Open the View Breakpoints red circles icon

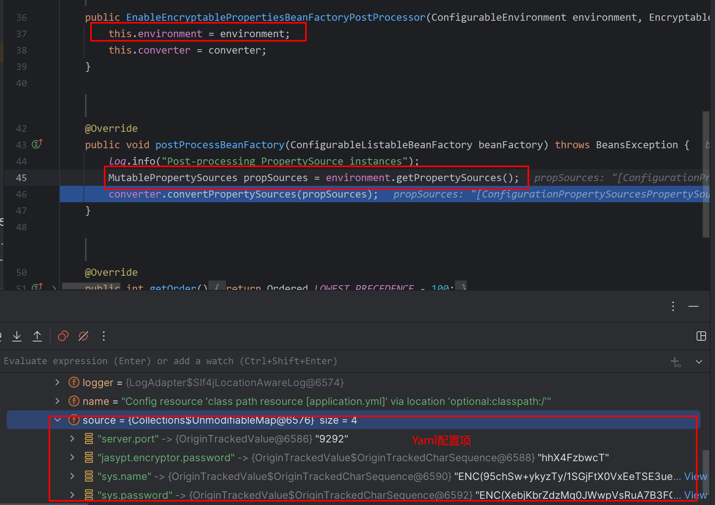pyautogui.click(x=63, y=336)
